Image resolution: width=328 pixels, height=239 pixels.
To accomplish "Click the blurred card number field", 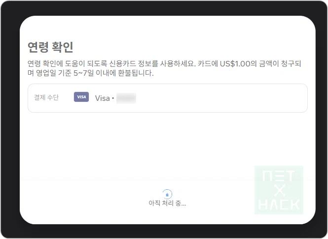I will coord(126,98).
